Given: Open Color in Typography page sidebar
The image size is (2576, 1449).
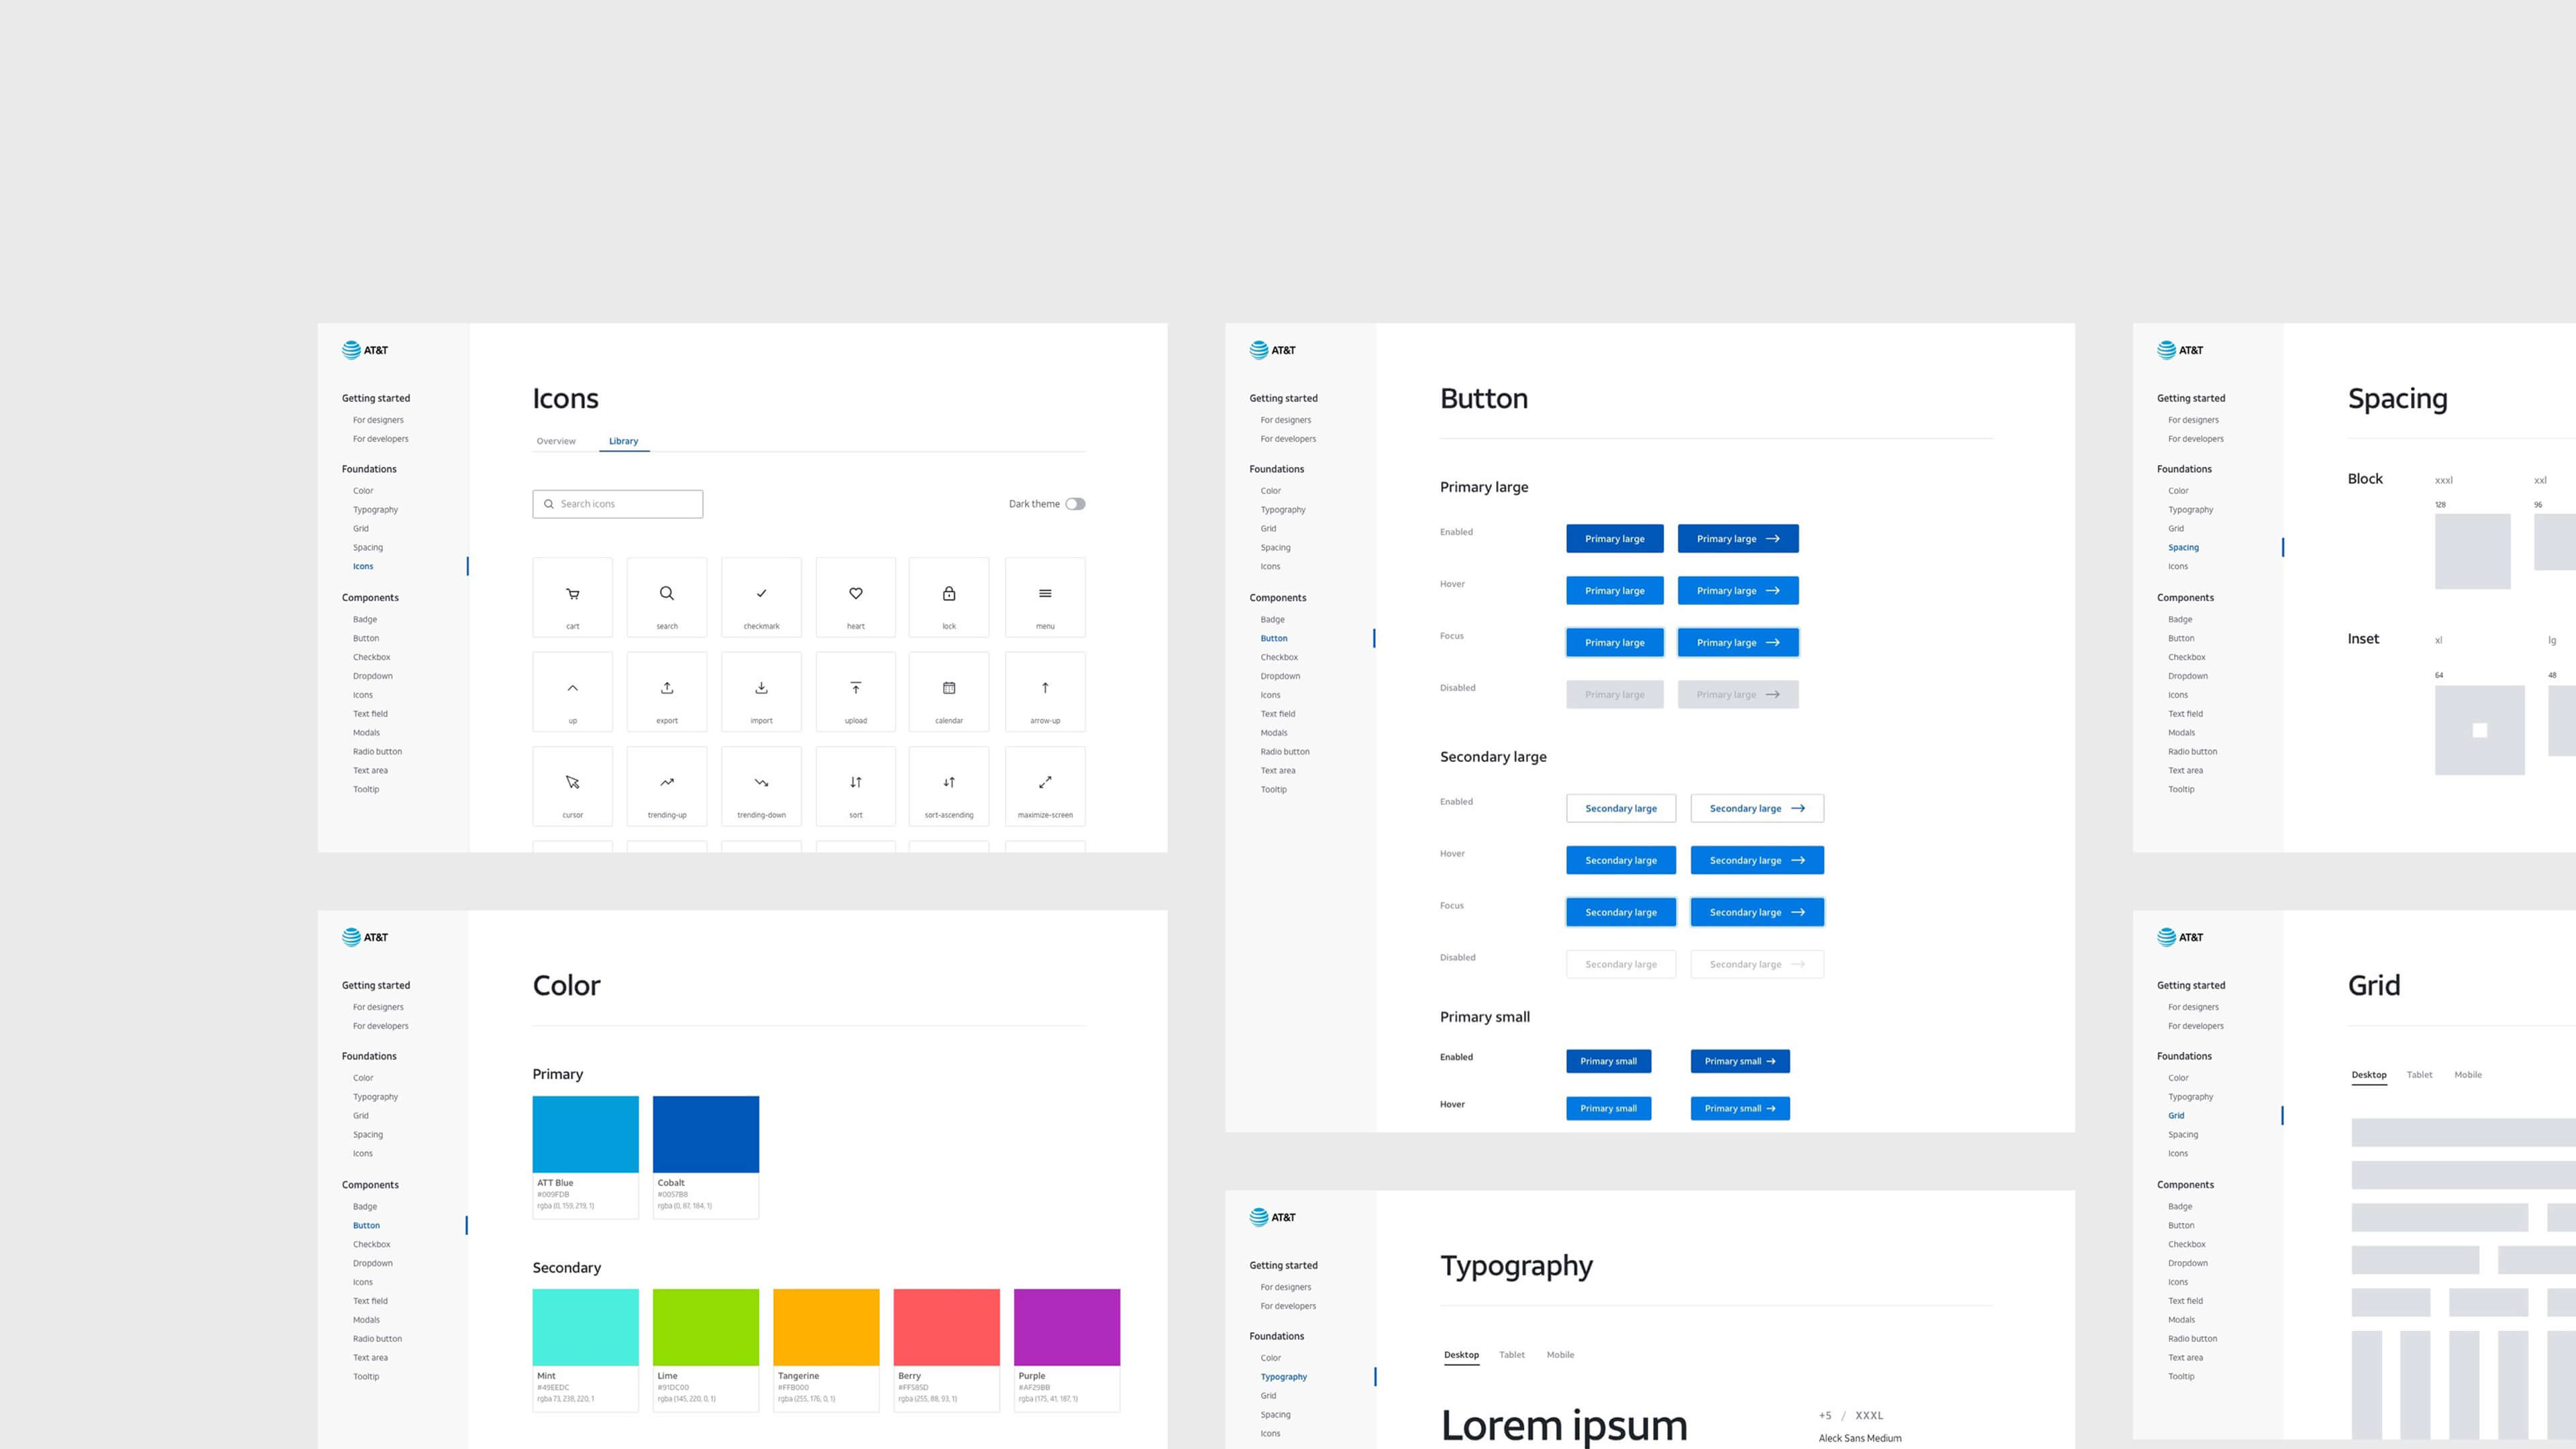Looking at the screenshot, I should click(1270, 1358).
